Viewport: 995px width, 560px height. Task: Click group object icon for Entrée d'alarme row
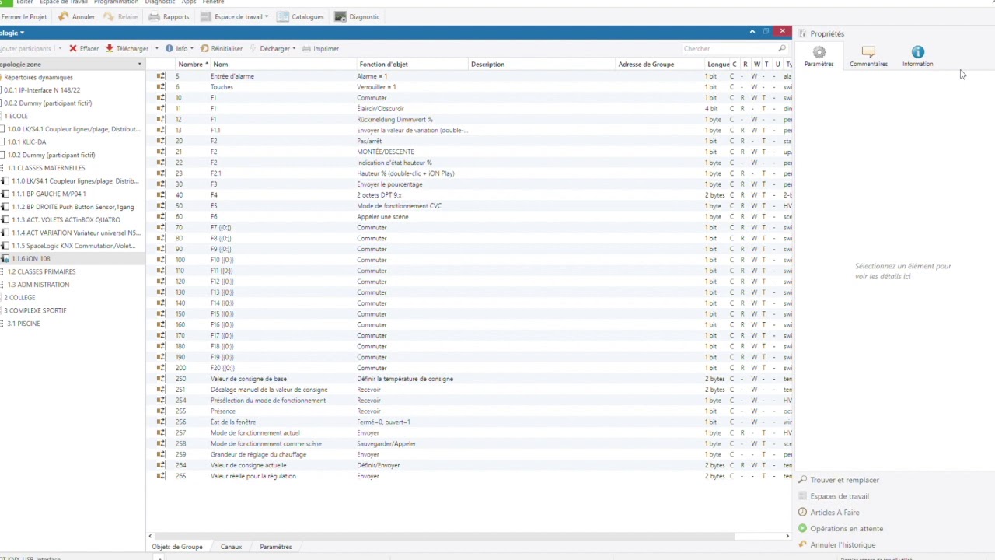161,76
